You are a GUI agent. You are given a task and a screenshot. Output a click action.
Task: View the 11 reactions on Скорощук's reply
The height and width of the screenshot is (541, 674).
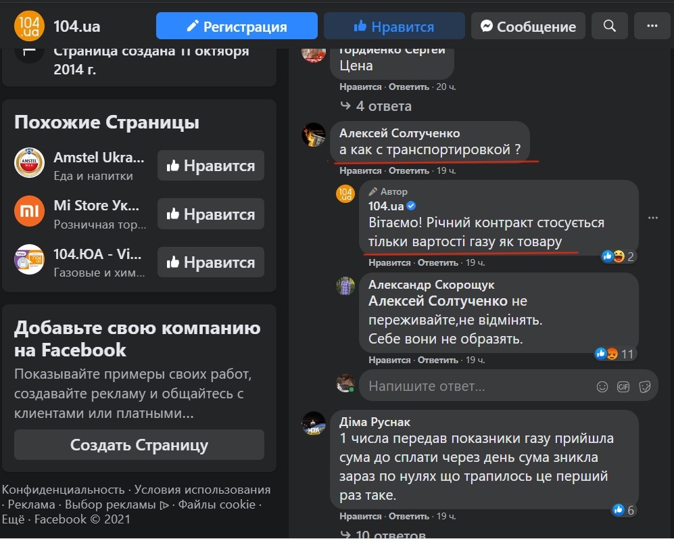pos(615,354)
